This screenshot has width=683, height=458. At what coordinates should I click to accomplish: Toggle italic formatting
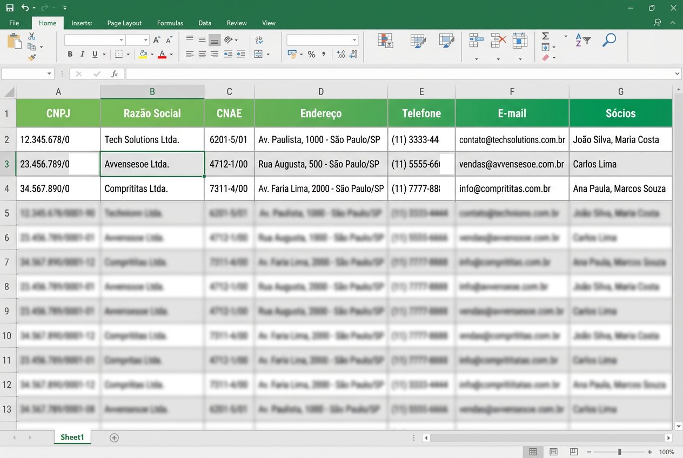click(x=82, y=55)
